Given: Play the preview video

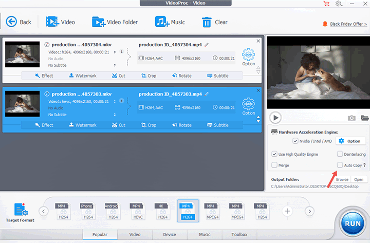Looking at the screenshot, I should 275,118.
